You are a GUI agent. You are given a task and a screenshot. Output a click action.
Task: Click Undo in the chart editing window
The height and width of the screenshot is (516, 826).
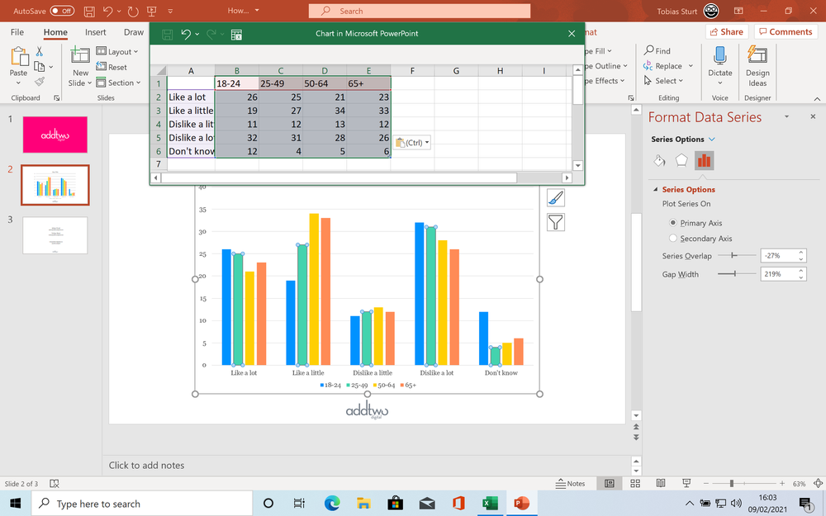pyautogui.click(x=187, y=34)
